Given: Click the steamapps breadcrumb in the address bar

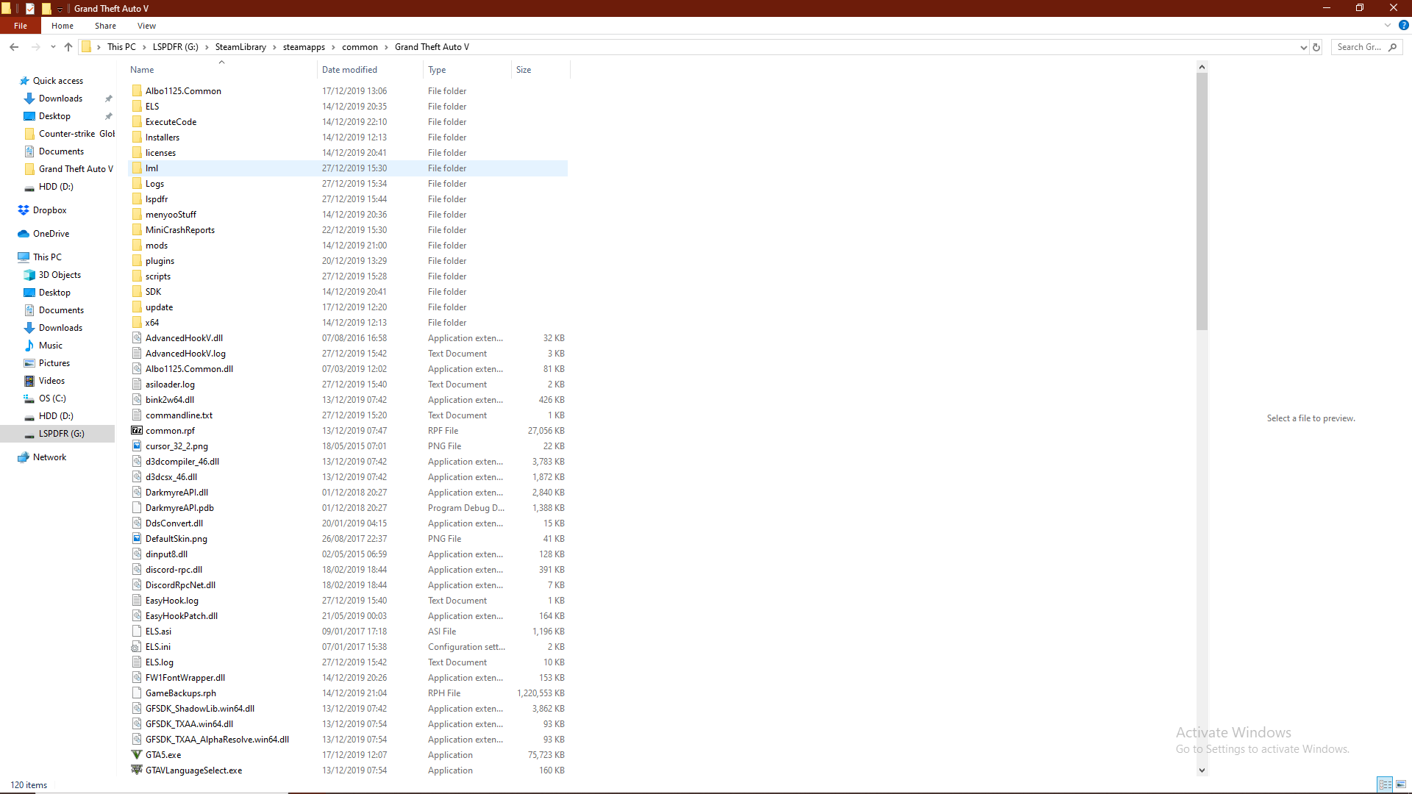Looking at the screenshot, I should pos(304,47).
